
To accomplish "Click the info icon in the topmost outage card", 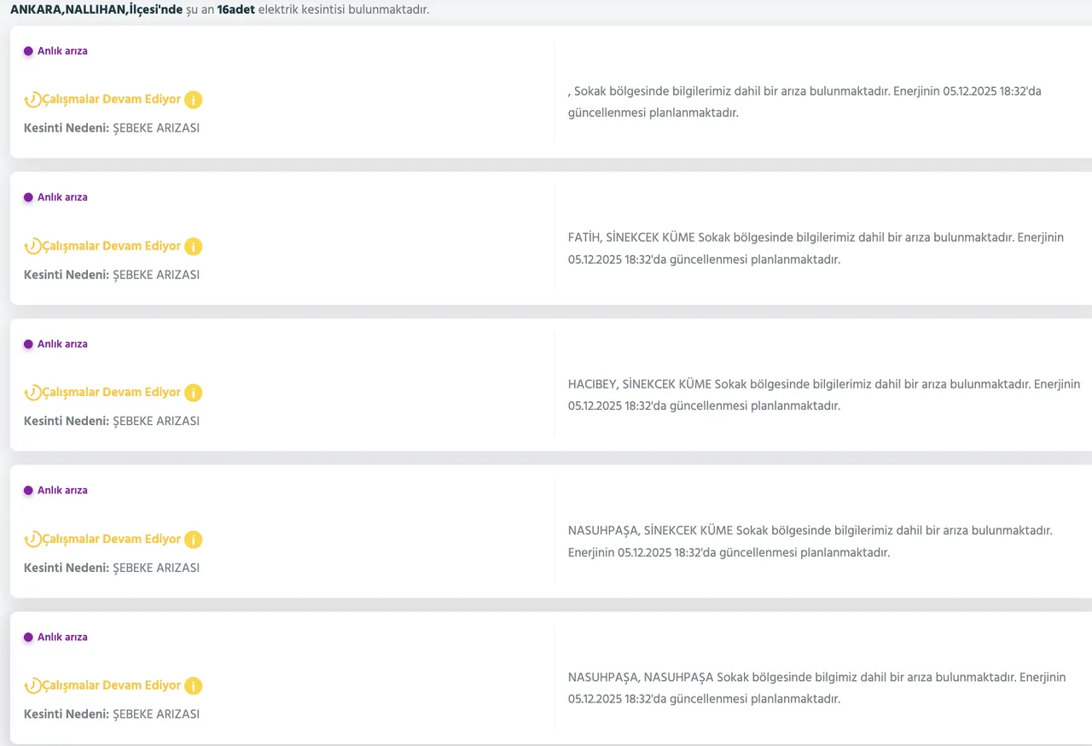I will (194, 100).
